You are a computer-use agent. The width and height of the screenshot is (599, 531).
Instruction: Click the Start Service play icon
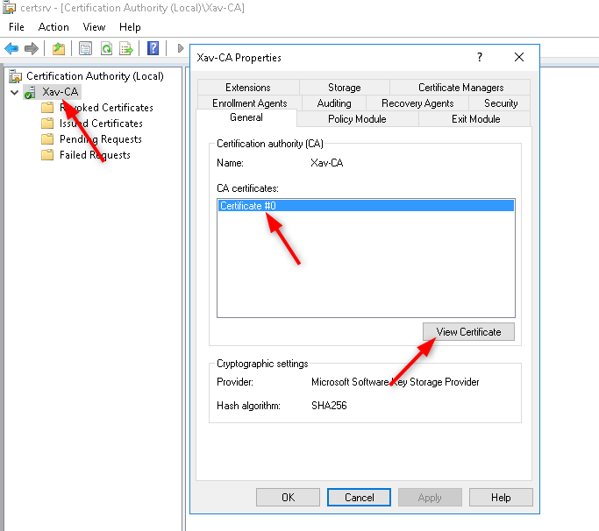(181, 48)
